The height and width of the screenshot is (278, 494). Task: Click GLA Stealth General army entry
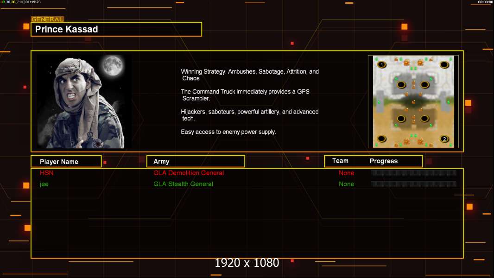tap(183, 184)
